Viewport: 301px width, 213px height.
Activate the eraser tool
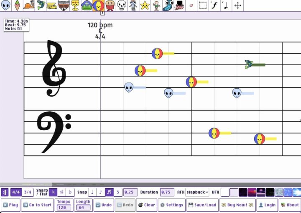(x=191, y=5)
